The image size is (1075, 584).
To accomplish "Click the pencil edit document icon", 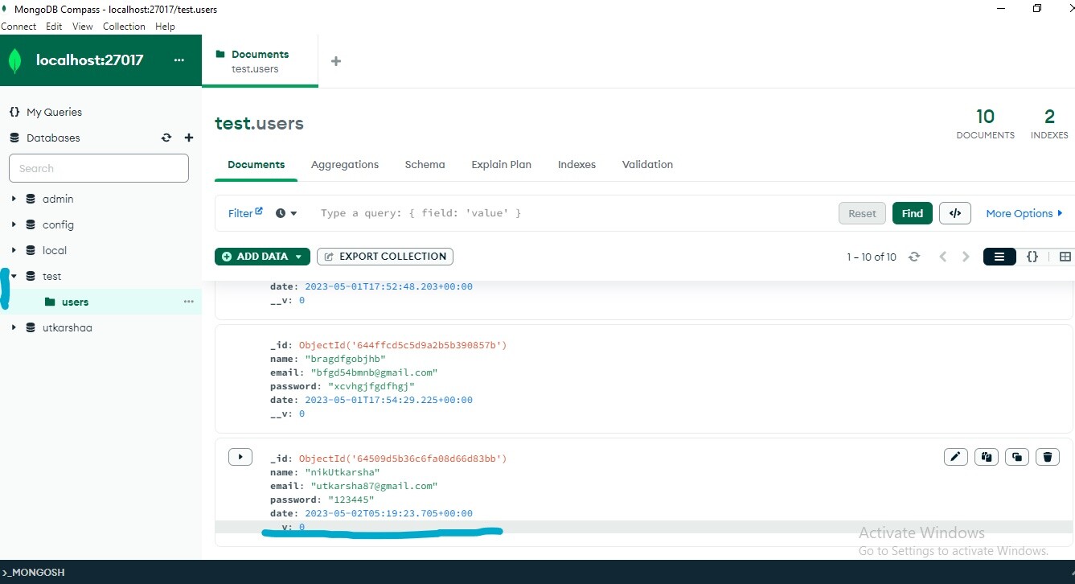I will click(x=955, y=457).
